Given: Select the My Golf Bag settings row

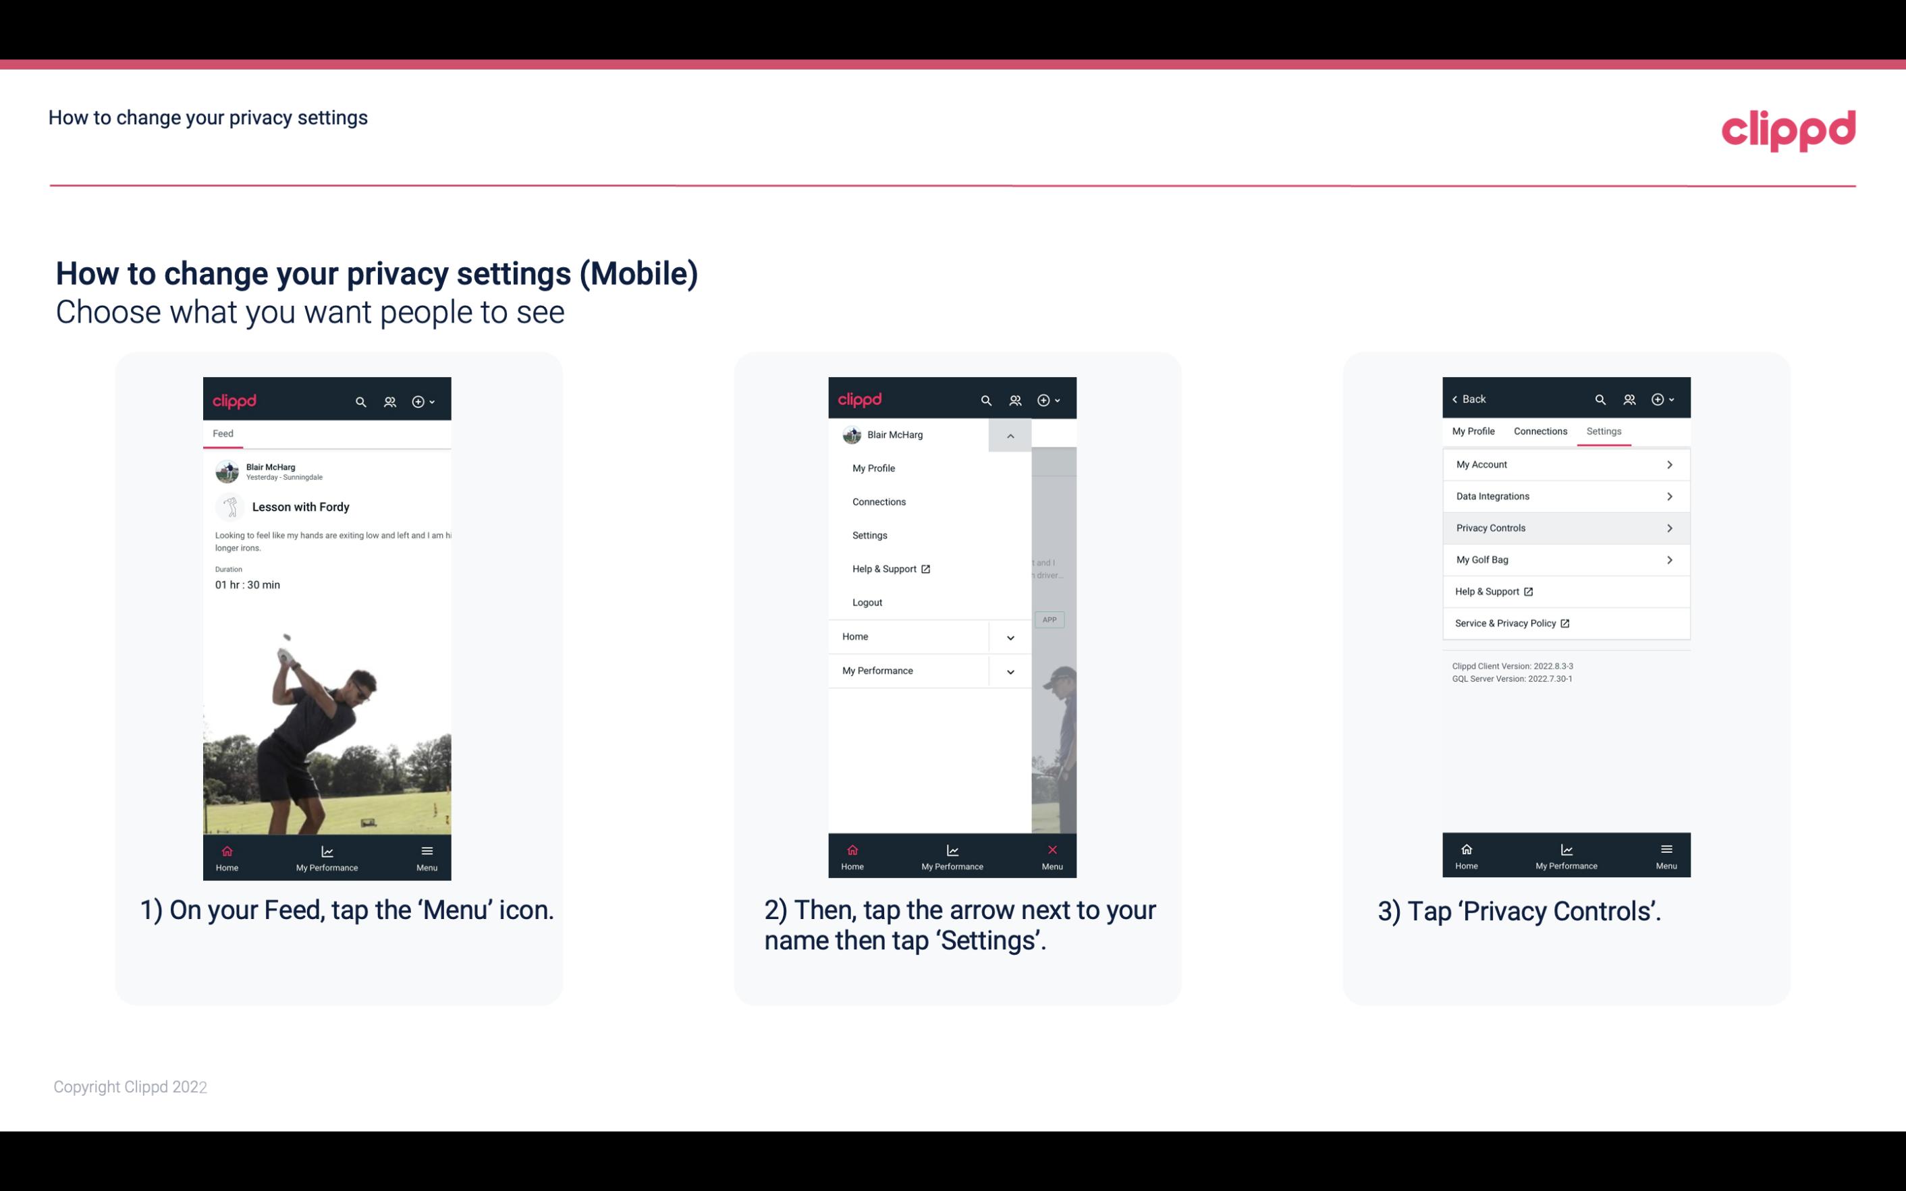Looking at the screenshot, I should coord(1564,559).
